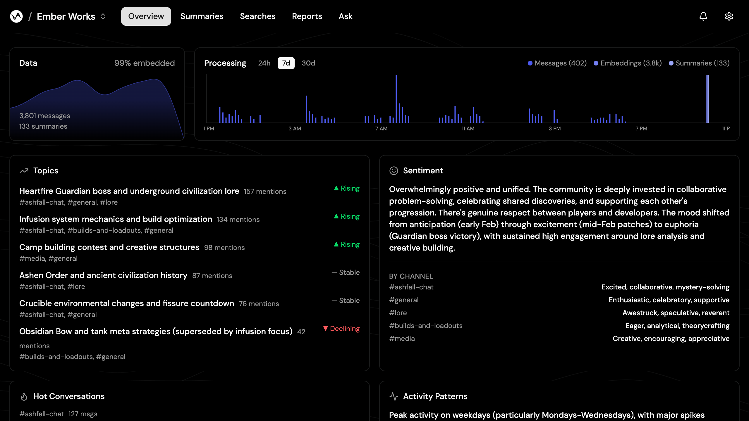Open the notifications bell
This screenshot has width=749, height=421.
(x=703, y=16)
